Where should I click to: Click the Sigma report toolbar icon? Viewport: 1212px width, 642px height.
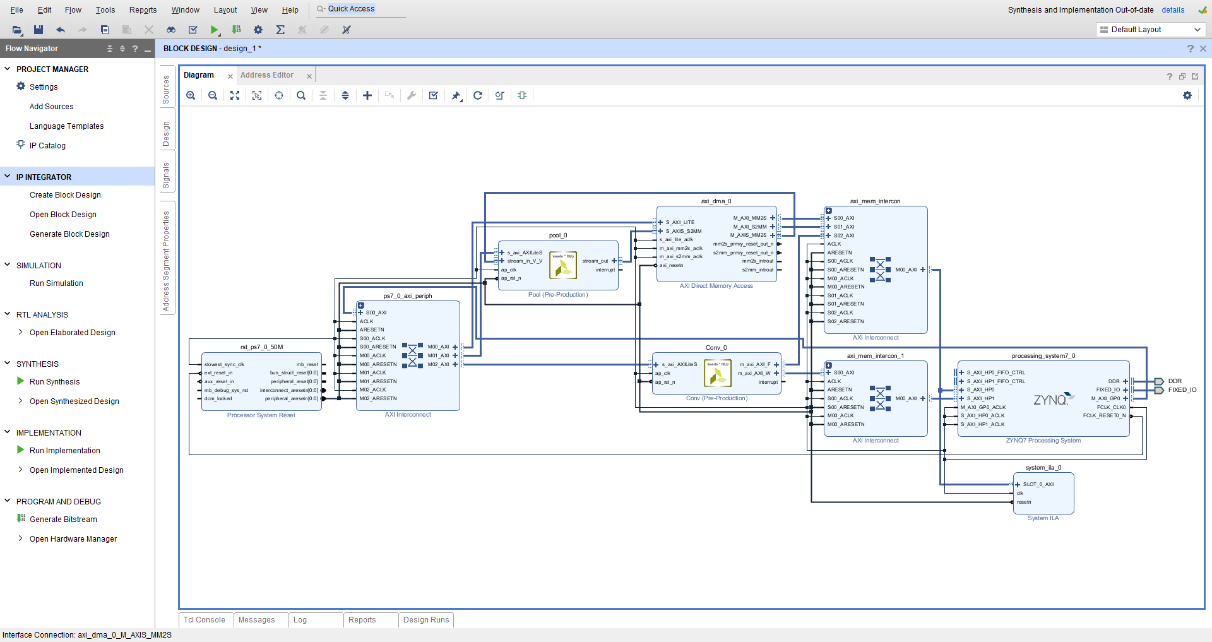click(x=280, y=30)
